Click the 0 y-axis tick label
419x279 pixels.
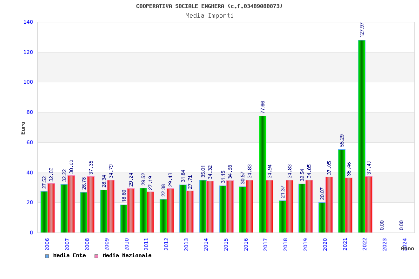pos(31,232)
